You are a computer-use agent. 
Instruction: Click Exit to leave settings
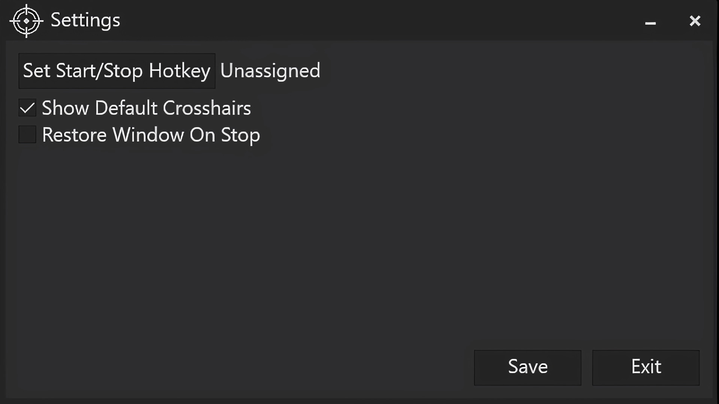(x=646, y=367)
